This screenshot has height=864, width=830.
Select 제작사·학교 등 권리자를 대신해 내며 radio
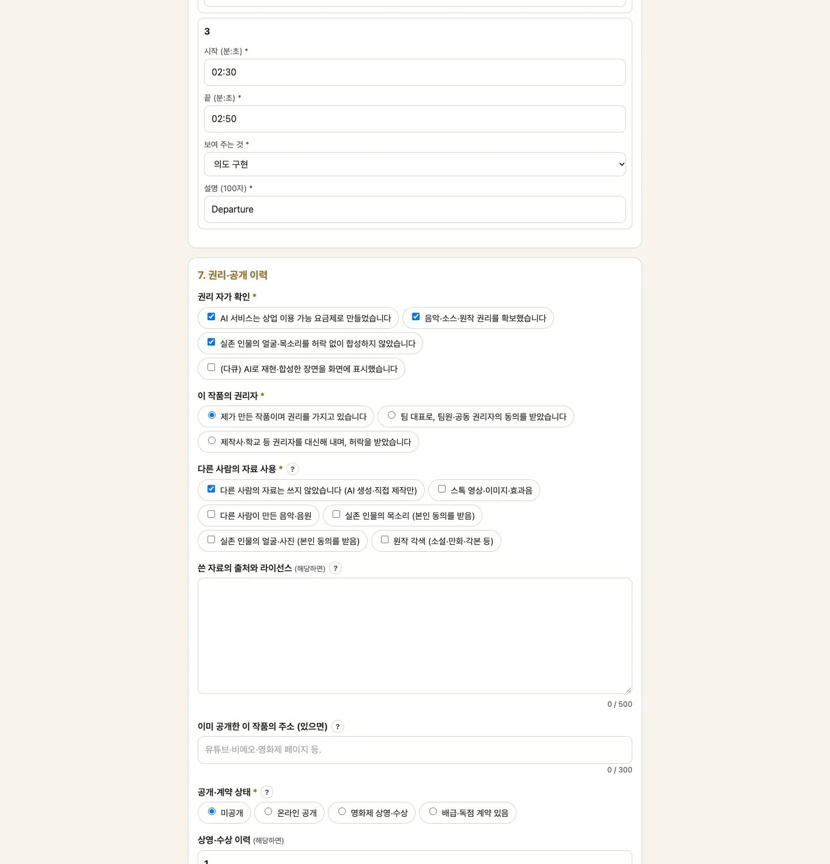(212, 441)
